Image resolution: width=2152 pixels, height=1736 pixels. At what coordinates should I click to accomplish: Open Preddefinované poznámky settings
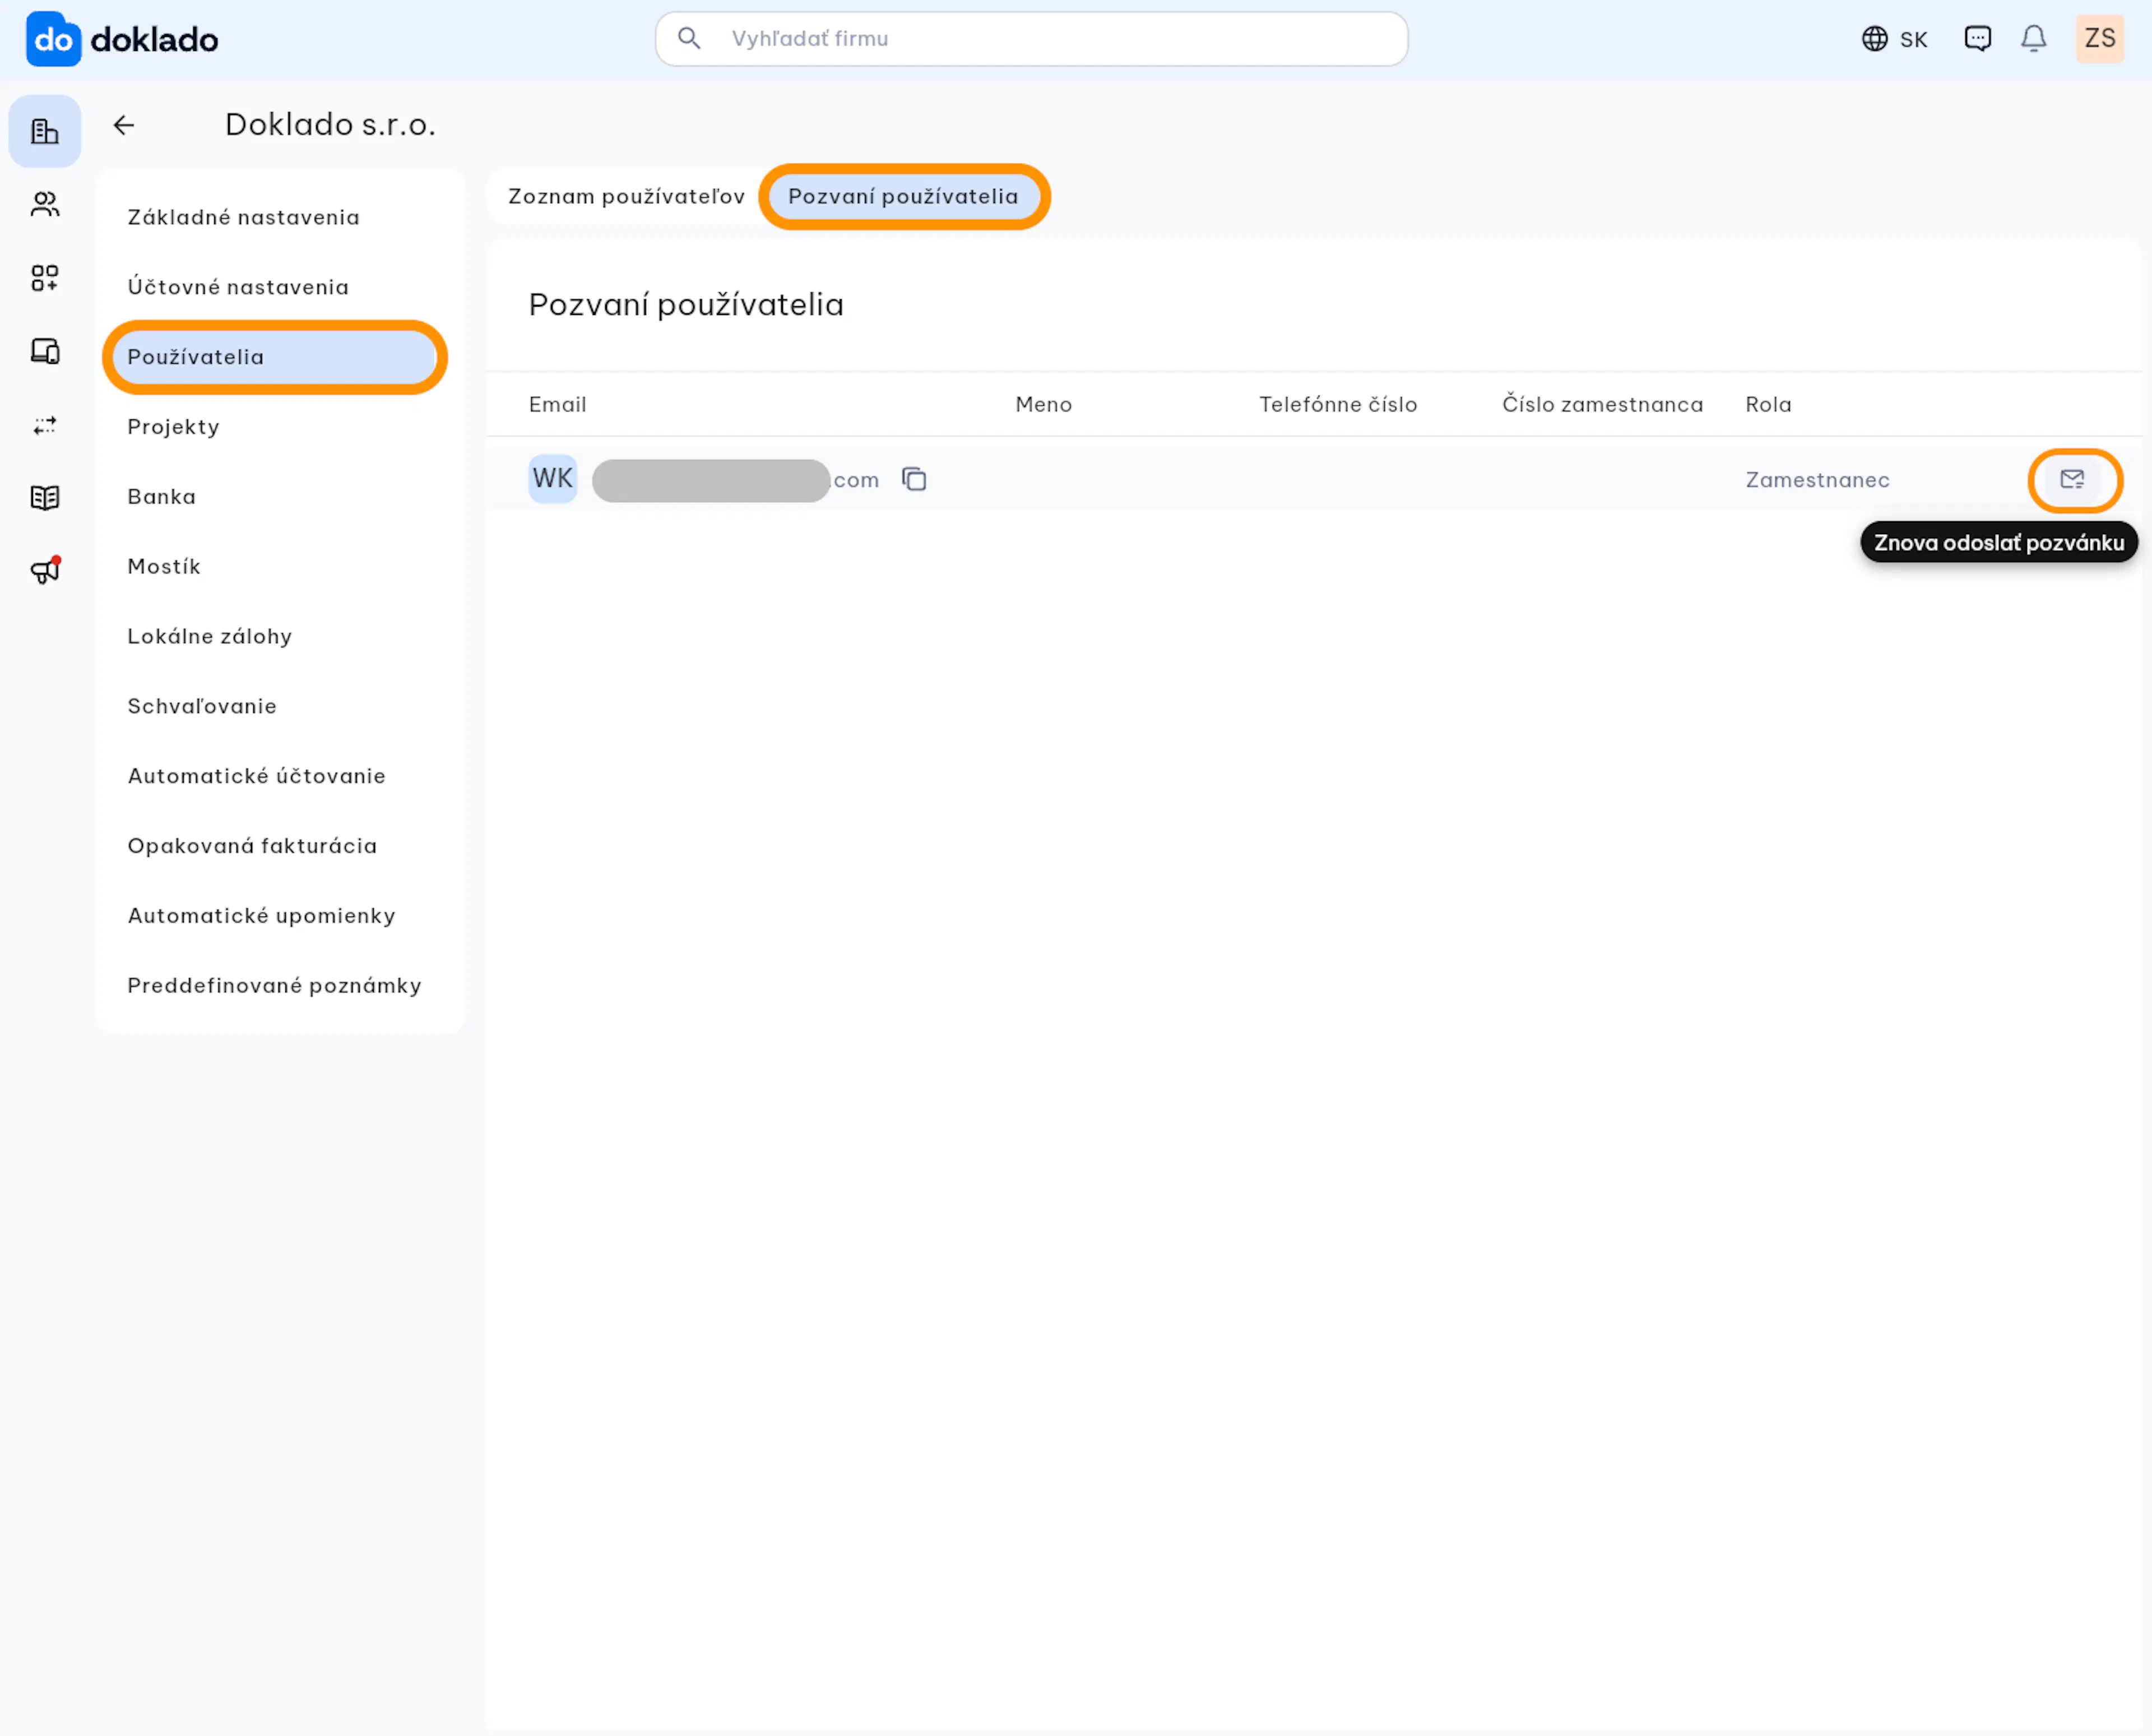280,986
